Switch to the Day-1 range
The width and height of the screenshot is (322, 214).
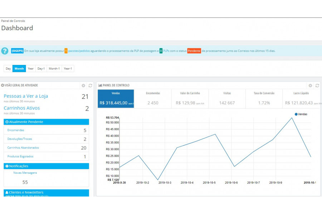tap(41, 68)
